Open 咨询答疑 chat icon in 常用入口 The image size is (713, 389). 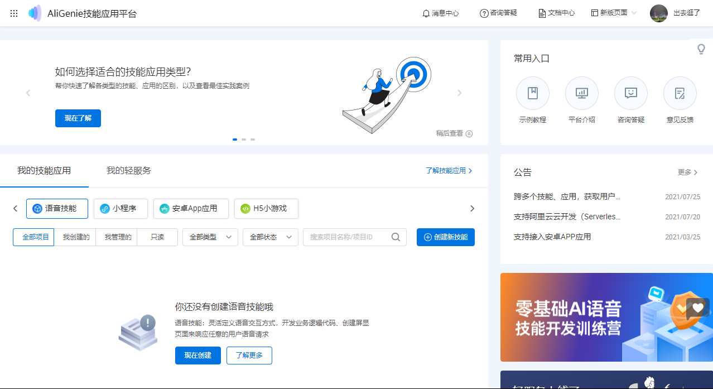pyautogui.click(x=631, y=93)
